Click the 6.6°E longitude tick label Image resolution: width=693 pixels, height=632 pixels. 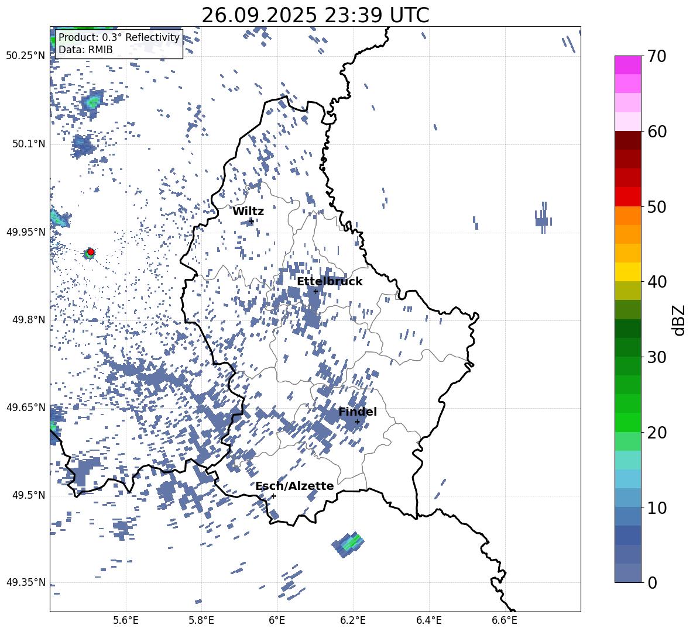[505, 620]
